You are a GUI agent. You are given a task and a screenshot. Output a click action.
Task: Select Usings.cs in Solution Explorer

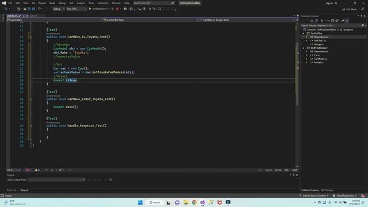319,44
